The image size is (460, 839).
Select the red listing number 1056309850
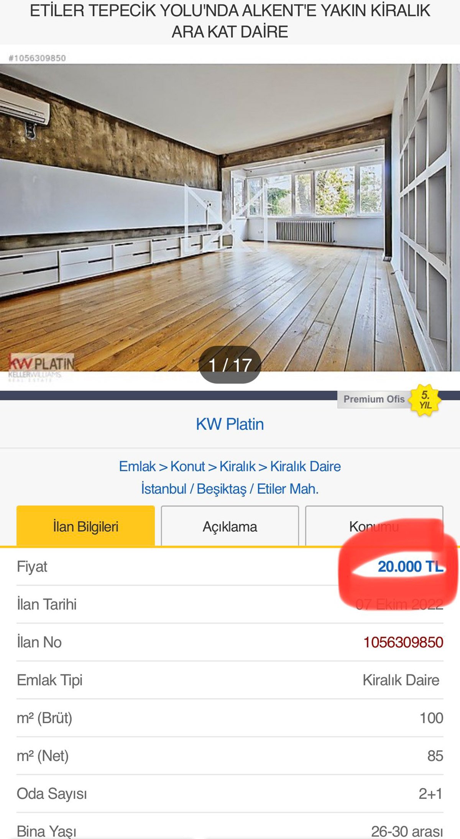403,642
